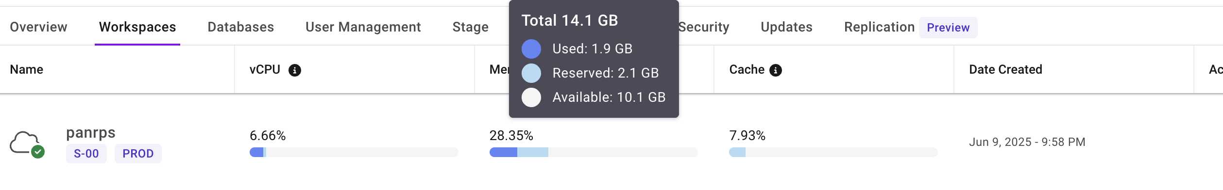Go to the Stage tab
Viewport: 1223px width, 190px height.
[470, 27]
